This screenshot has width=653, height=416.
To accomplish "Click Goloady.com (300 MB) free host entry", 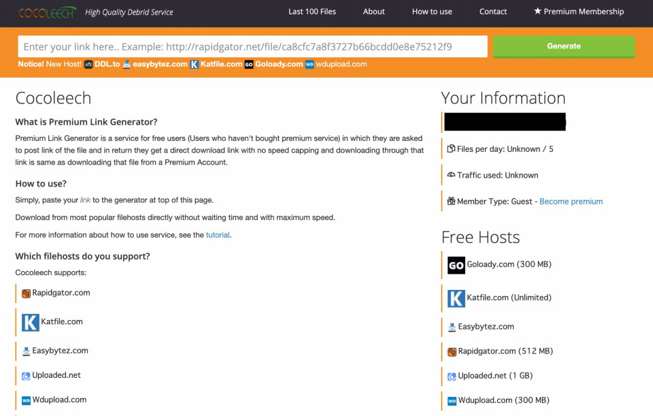I will [x=509, y=264].
